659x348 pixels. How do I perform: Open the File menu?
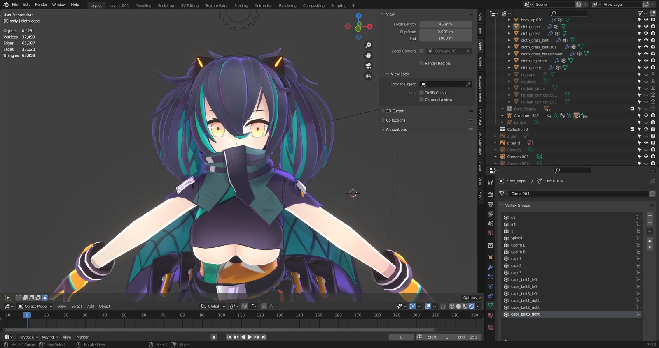click(x=15, y=5)
